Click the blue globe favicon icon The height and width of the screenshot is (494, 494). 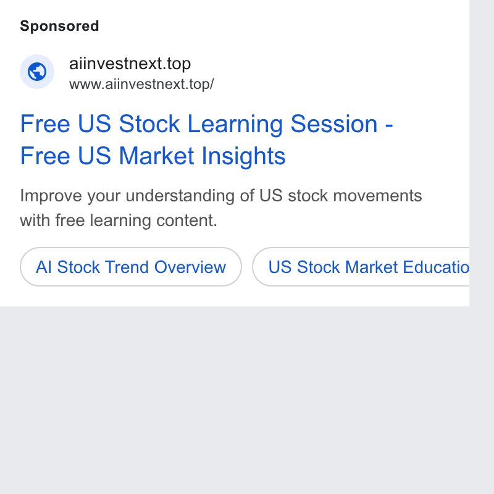tap(37, 72)
